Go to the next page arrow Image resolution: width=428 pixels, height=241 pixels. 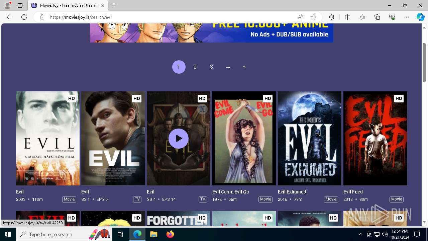point(228,67)
